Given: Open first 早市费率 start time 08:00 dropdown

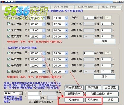Looking at the screenshot, I should (44, 24).
